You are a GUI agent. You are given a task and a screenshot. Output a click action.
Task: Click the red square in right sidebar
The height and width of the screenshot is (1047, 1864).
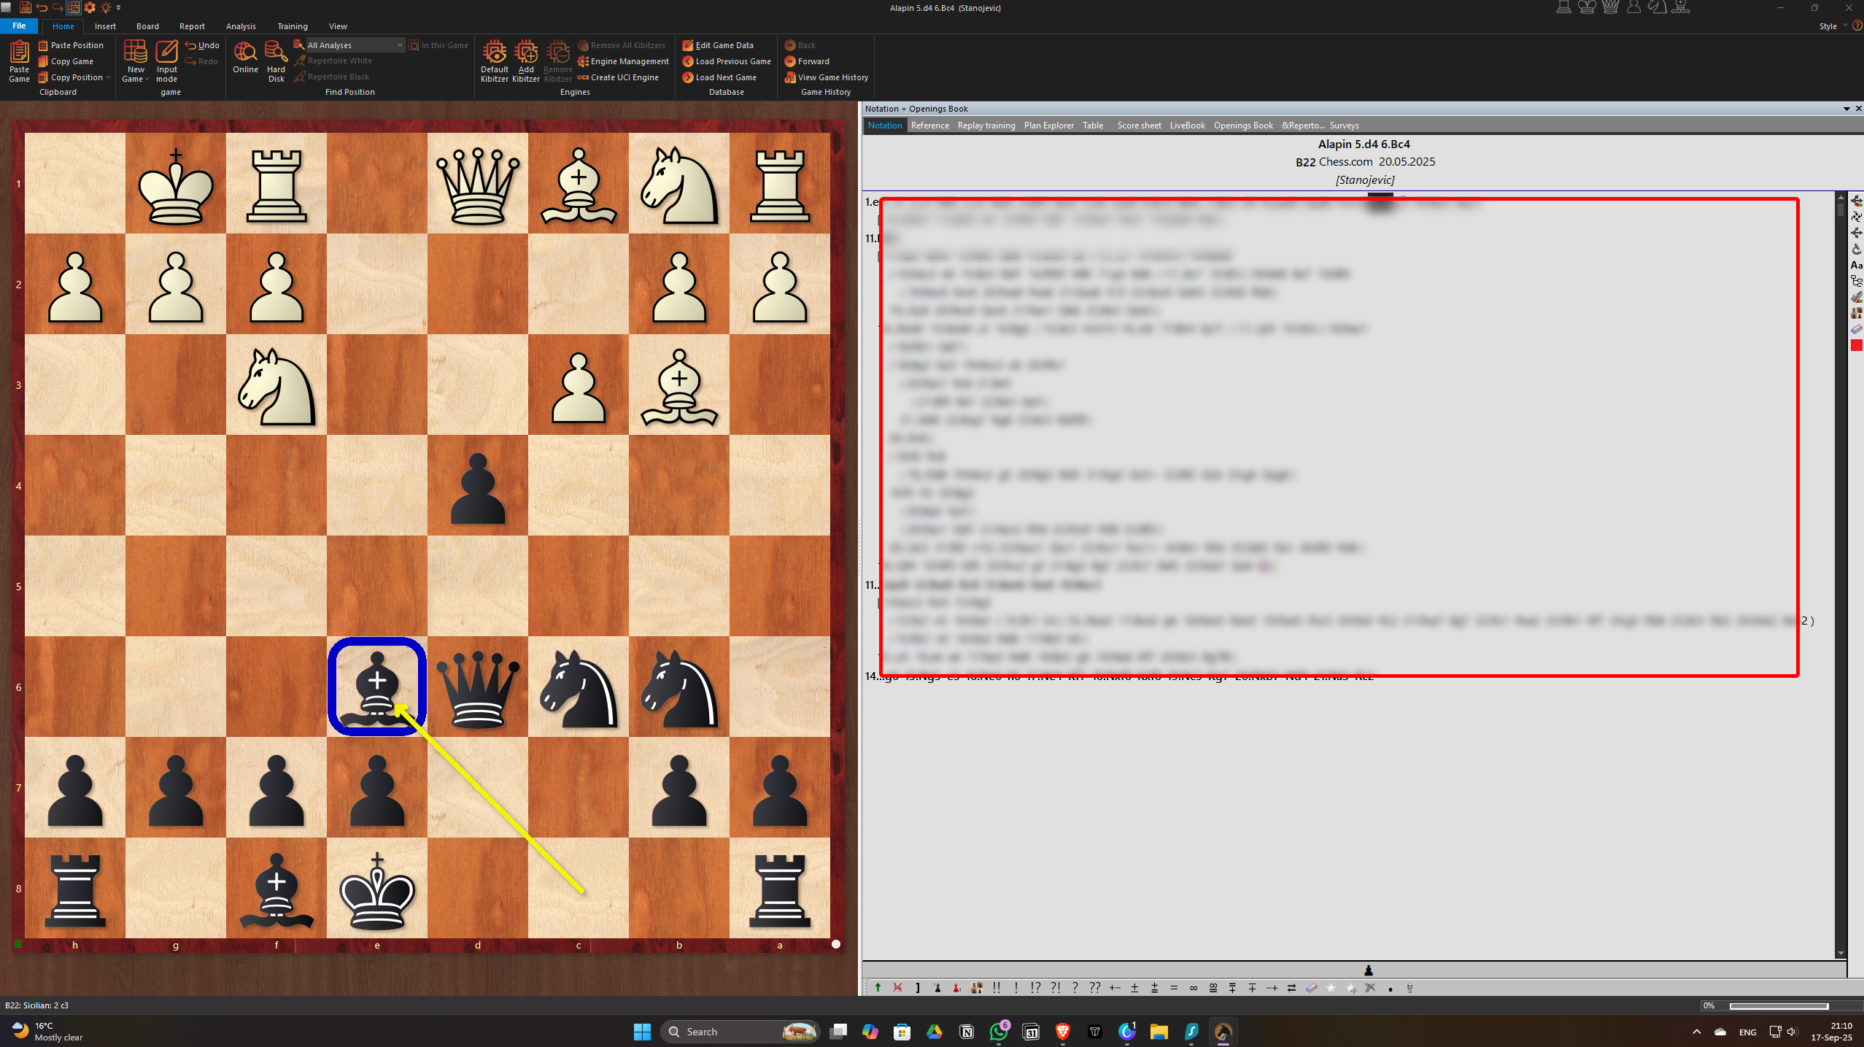pyautogui.click(x=1857, y=345)
